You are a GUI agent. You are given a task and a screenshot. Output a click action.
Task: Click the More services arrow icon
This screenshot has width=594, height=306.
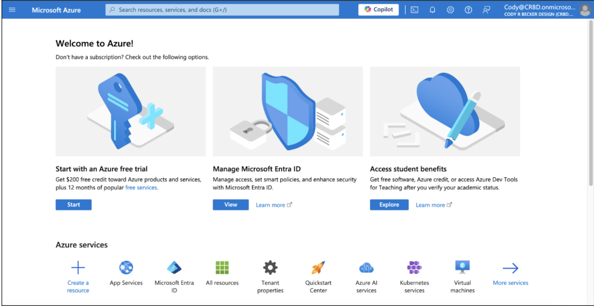(x=510, y=269)
